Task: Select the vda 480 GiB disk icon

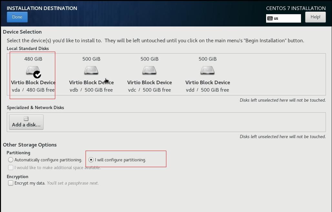Action: coord(32,70)
